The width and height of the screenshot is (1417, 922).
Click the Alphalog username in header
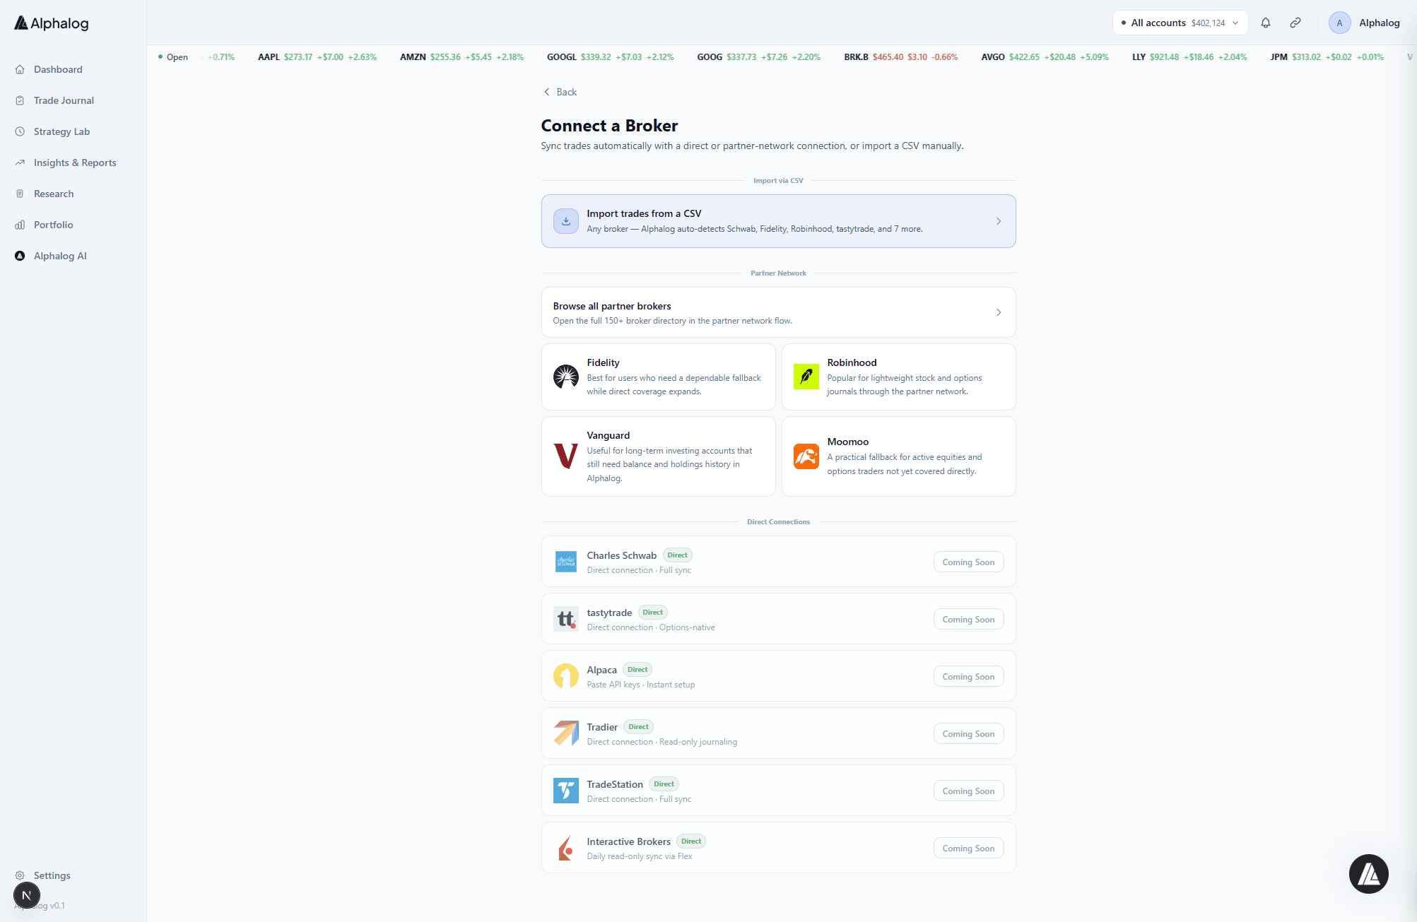(1379, 23)
